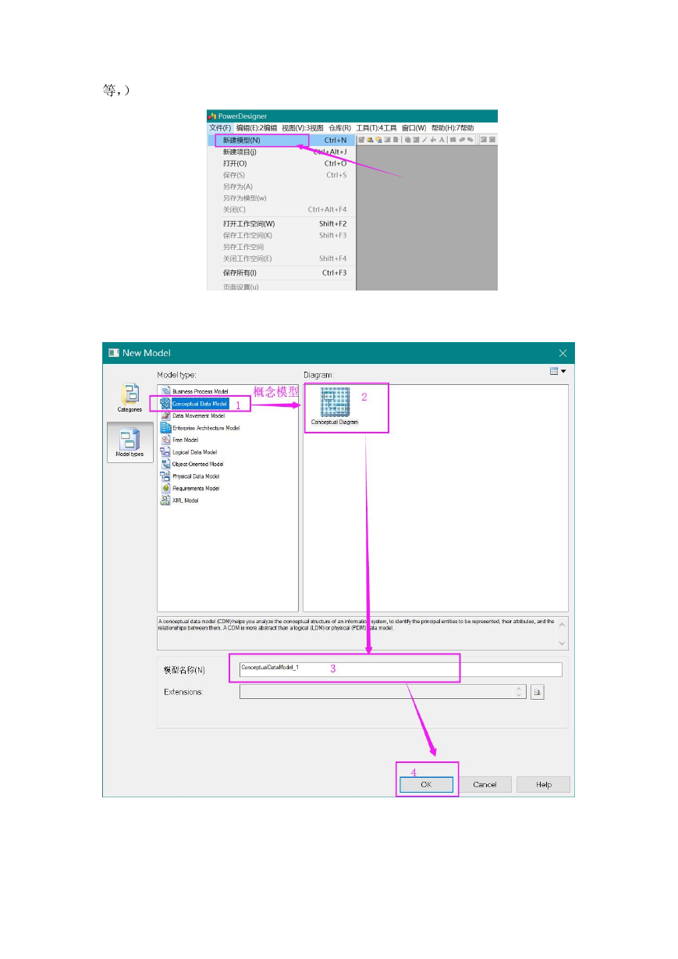Screen dimensions: 678x959
Task: Select Object-Oriented Model type
Action: point(192,464)
